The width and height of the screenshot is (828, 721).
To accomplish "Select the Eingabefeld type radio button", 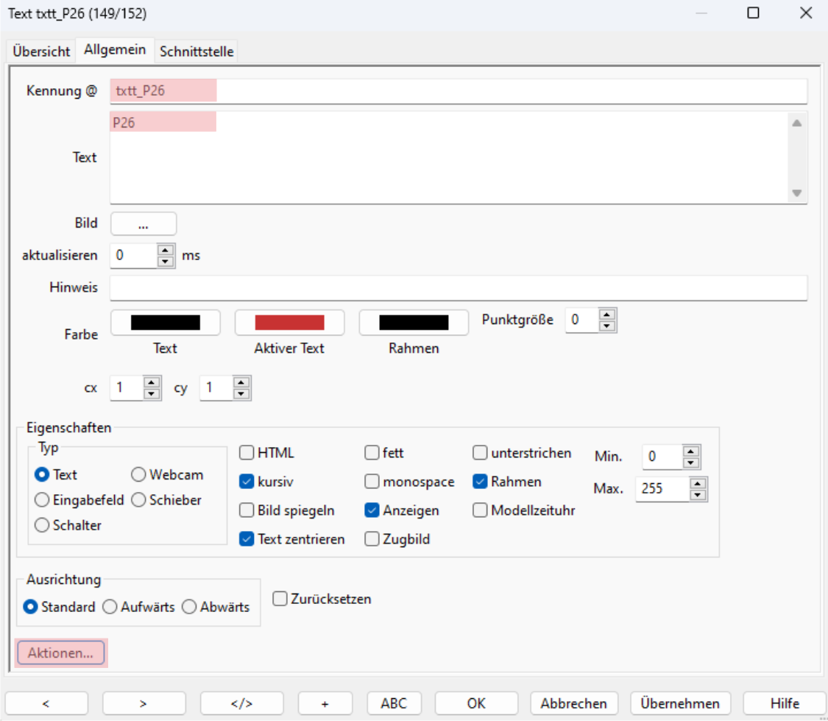I will pyautogui.click(x=43, y=500).
